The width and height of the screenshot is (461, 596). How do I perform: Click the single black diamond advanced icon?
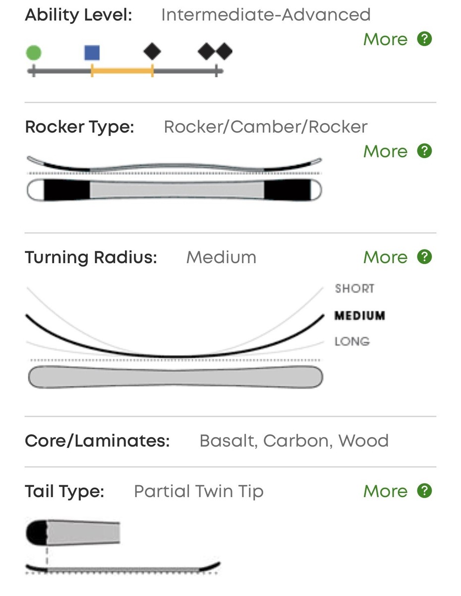point(152,51)
